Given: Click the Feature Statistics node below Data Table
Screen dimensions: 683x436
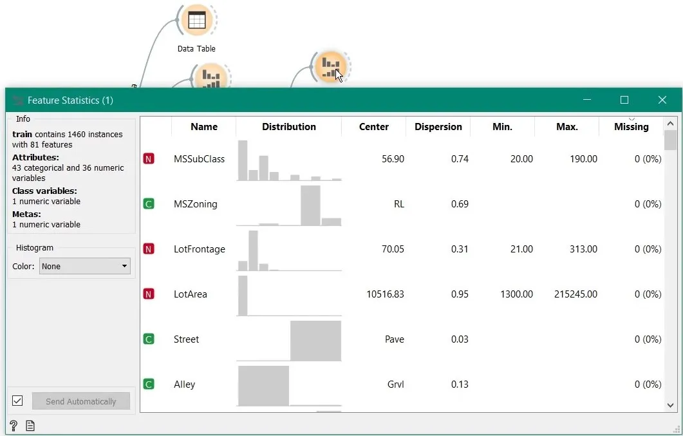Looking at the screenshot, I should [211, 77].
